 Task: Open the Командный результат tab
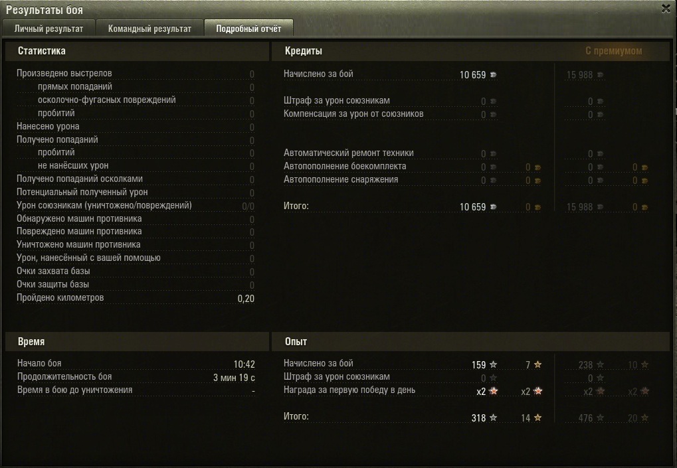[149, 29]
